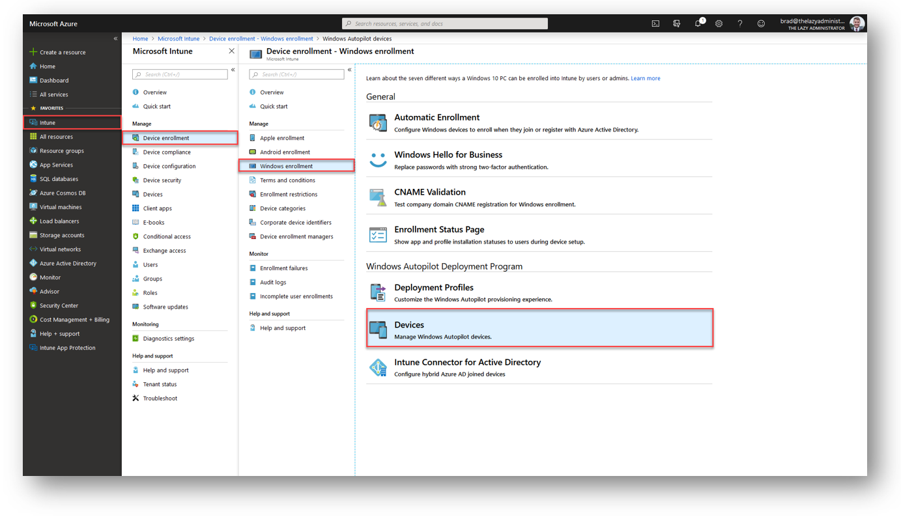Screen dimensions: 901x517
Task: Open Enrollment restrictions menu item
Action: (289, 194)
